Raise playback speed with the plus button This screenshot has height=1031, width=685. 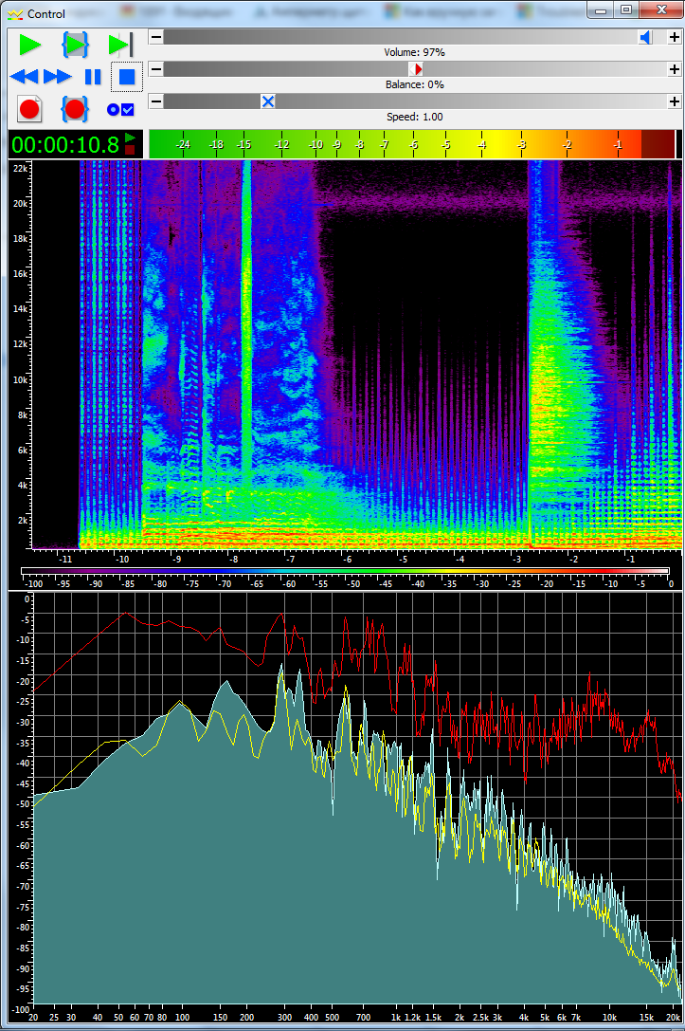pos(675,101)
